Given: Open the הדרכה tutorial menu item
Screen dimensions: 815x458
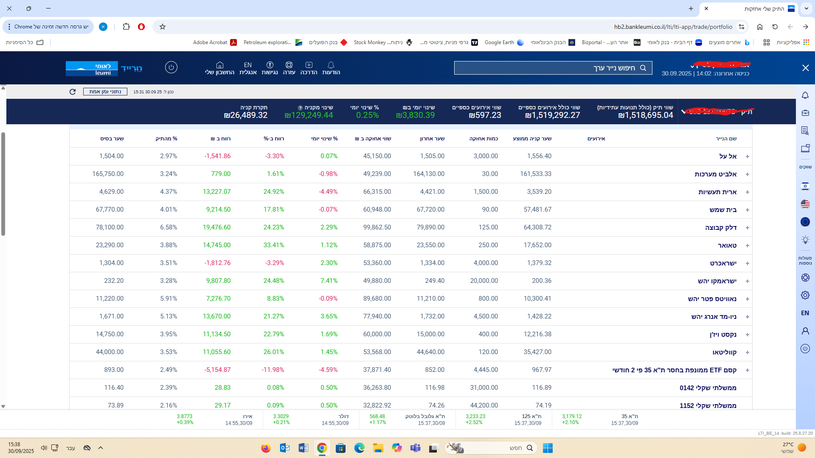Looking at the screenshot, I should pos(309,67).
